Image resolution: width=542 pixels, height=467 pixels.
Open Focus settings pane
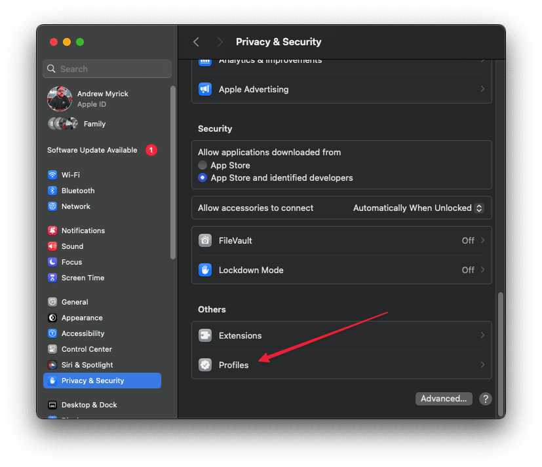pyautogui.click(x=102, y=262)
